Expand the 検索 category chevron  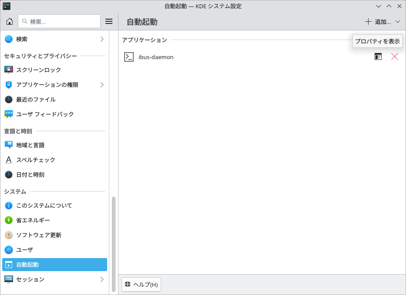(102, 39)
